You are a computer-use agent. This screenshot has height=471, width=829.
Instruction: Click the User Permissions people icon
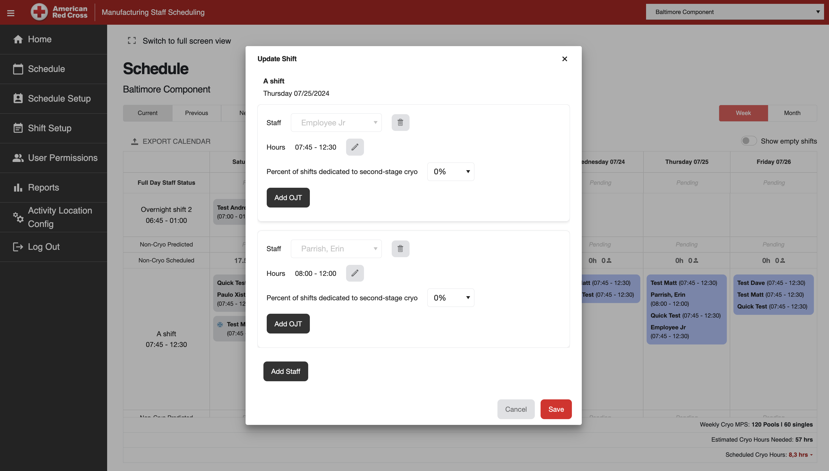point(18,158)
